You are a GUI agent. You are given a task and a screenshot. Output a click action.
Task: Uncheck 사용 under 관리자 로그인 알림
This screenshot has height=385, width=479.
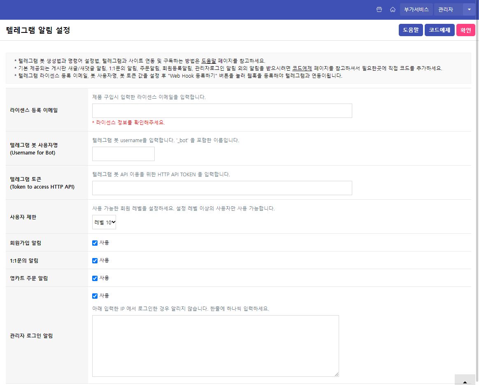pos(95,295)
